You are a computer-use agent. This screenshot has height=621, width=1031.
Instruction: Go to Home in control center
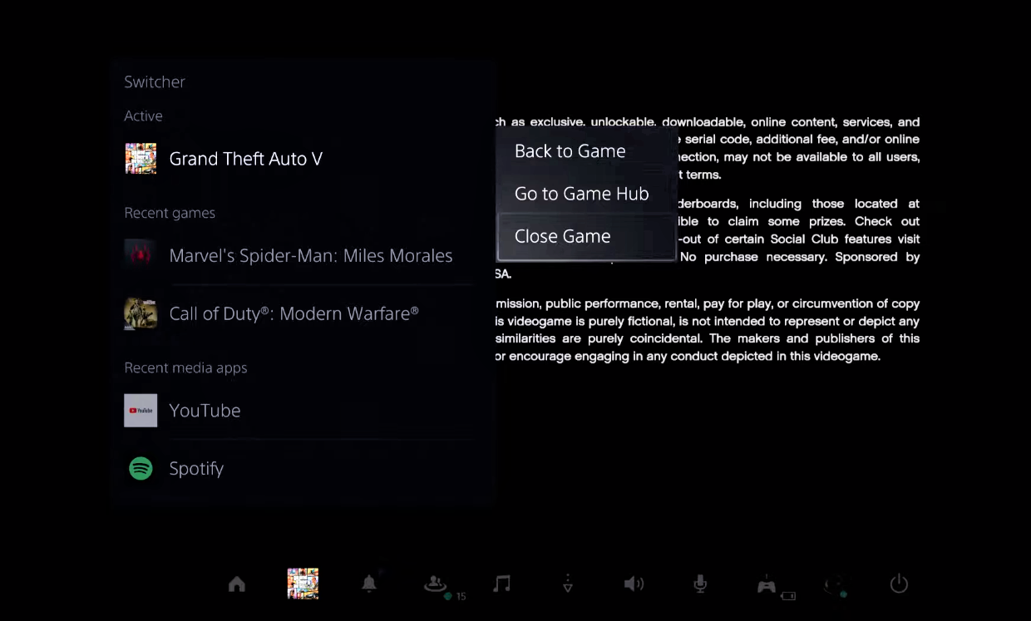pos(237,584)
